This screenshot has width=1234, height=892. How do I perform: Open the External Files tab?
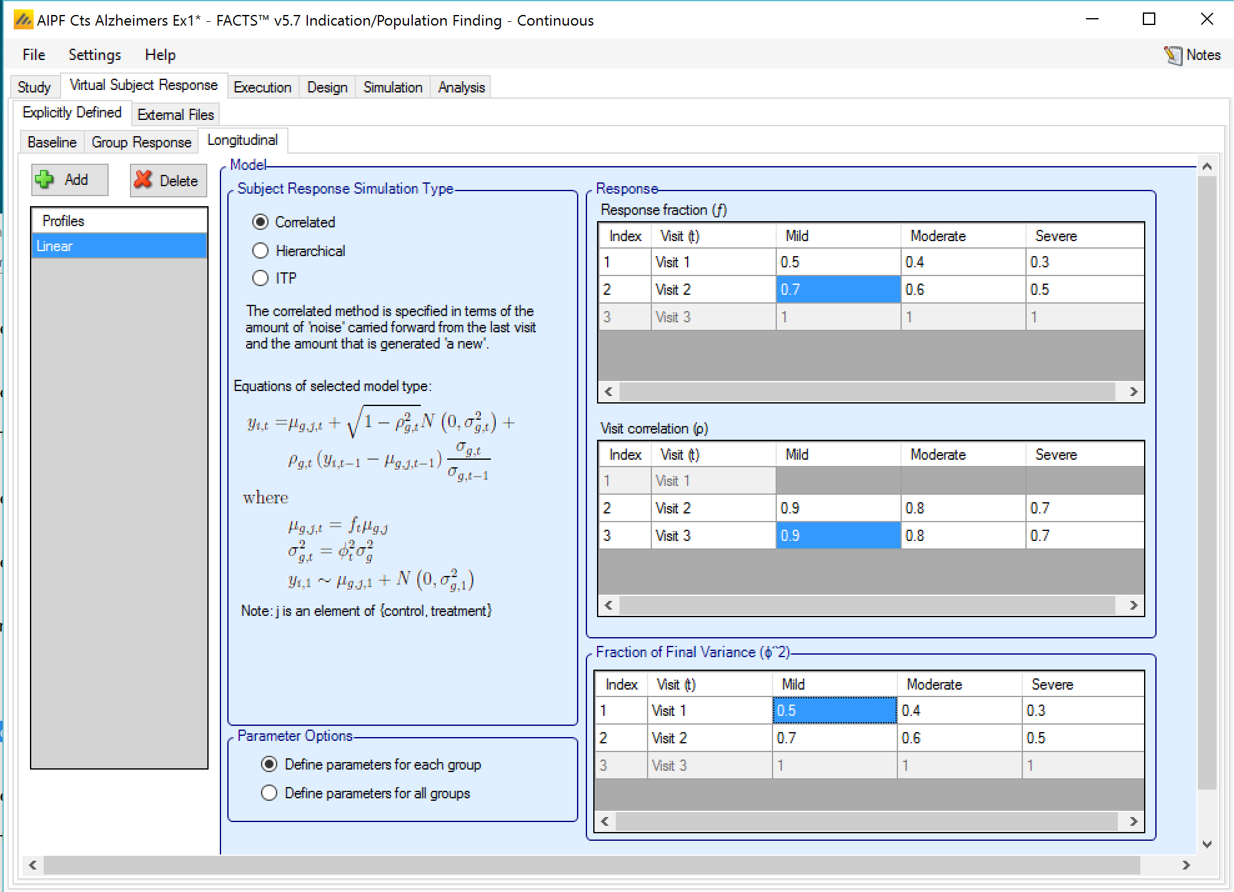point(175,115)
